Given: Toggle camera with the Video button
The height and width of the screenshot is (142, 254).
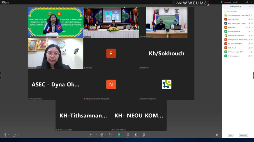Looking at the screenshot, I should pos(14,135).
